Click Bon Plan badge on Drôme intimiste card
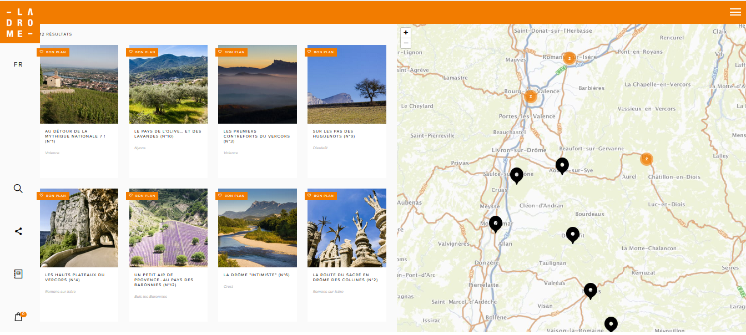This screenshot has width=746, height=335. coord(231,196)
